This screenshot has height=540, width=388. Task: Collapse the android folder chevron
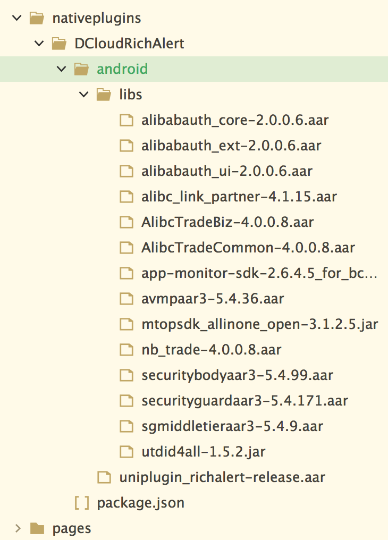62,69
